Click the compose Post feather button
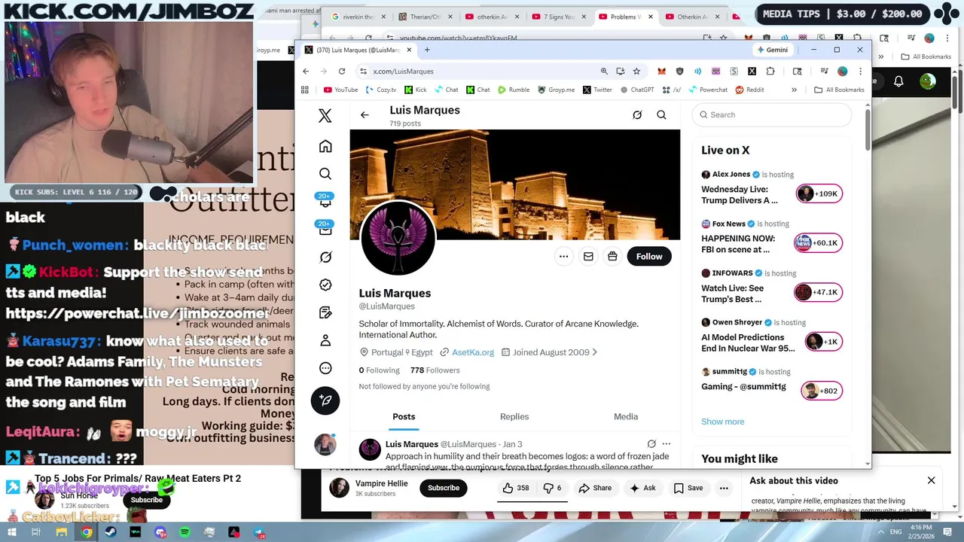 (x=325, y=400)
